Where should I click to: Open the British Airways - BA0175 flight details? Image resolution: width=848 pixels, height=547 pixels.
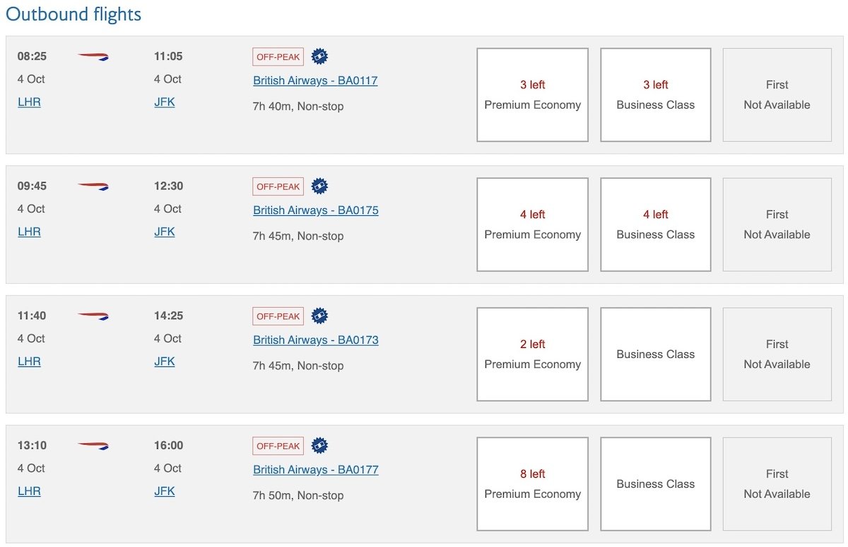316,210
